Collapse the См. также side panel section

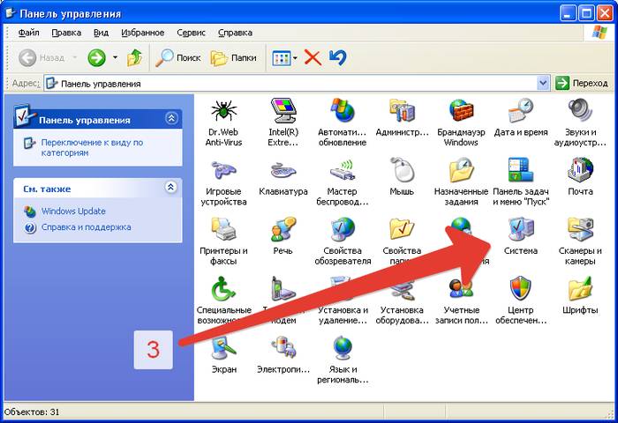(171, 188)
